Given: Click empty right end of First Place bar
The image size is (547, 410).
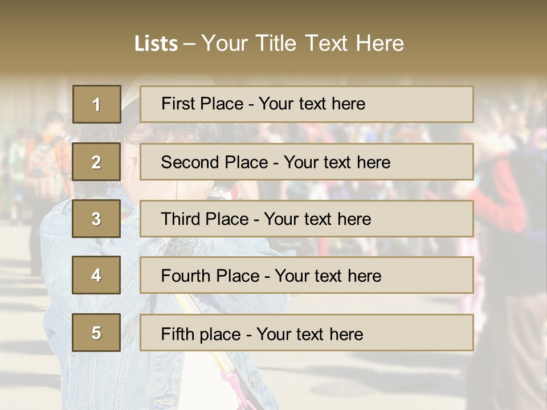Looking at the screenshot, I should point(433,104).
